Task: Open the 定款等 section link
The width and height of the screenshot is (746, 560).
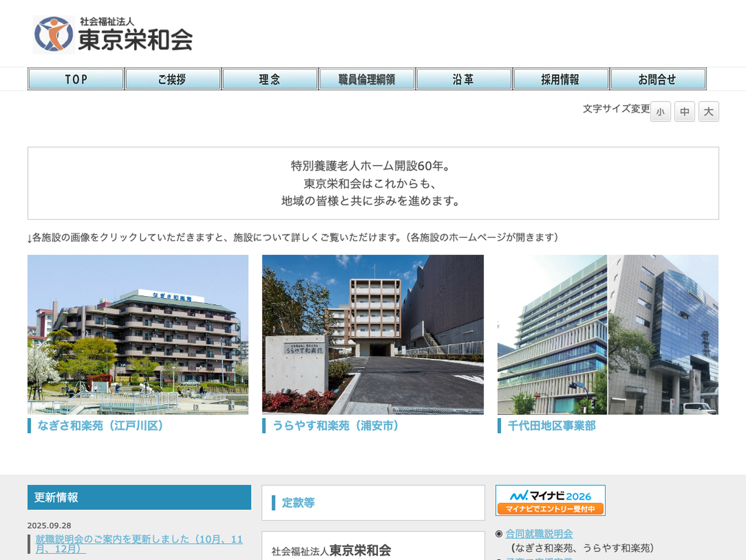Action: point(298,503)
